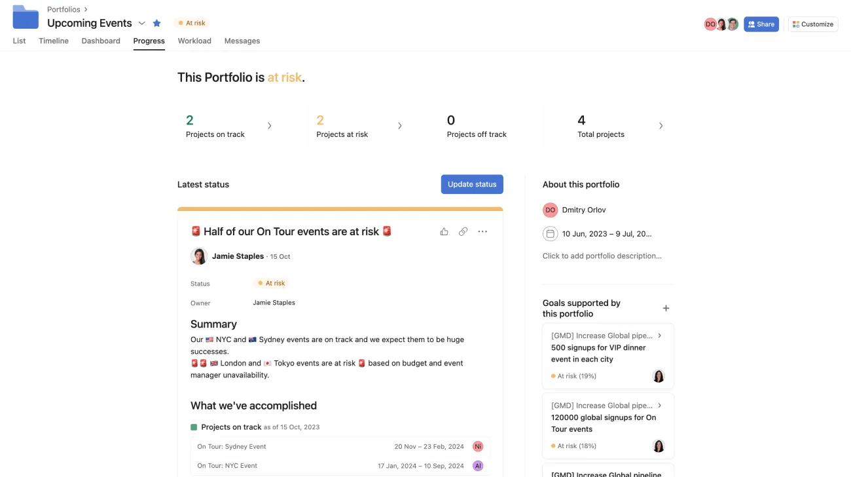Open Projects on track with its chevron

[x=270, y=125]
